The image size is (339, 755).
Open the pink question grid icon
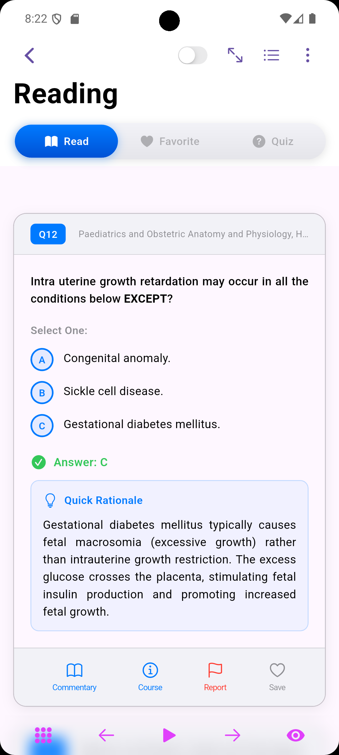[43, 735]
